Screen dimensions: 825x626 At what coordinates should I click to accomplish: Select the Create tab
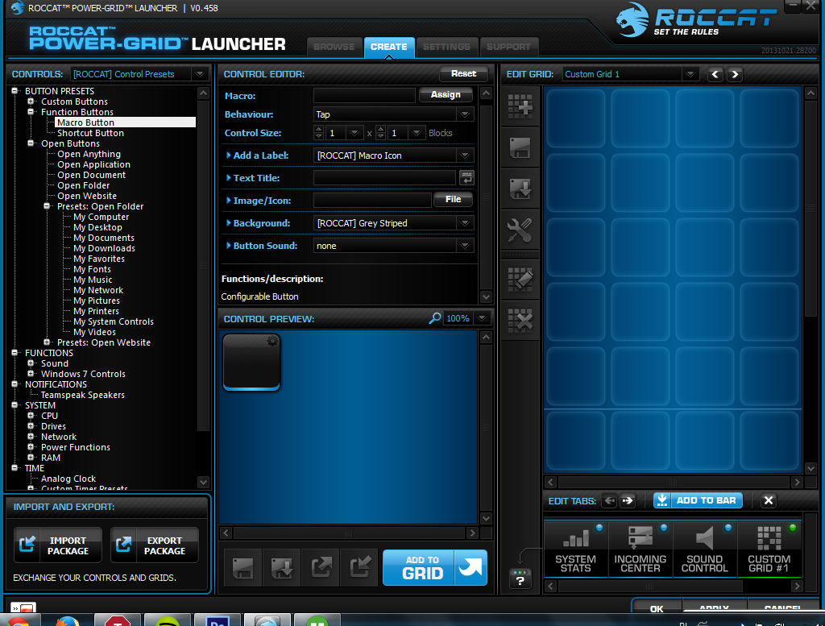coord(389,47)
